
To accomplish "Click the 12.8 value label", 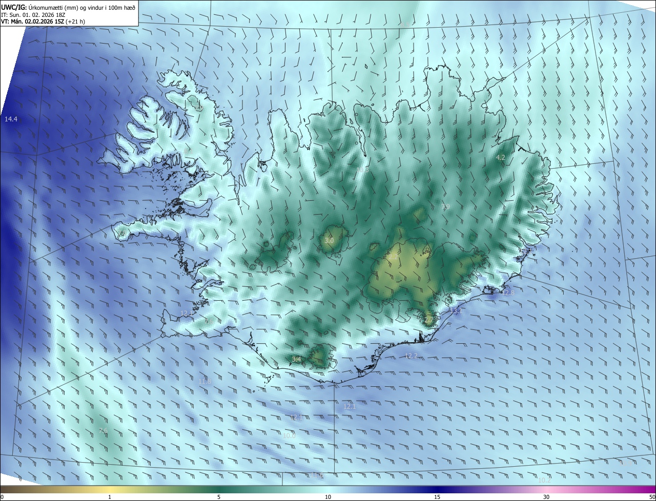I will coord(508,293).
